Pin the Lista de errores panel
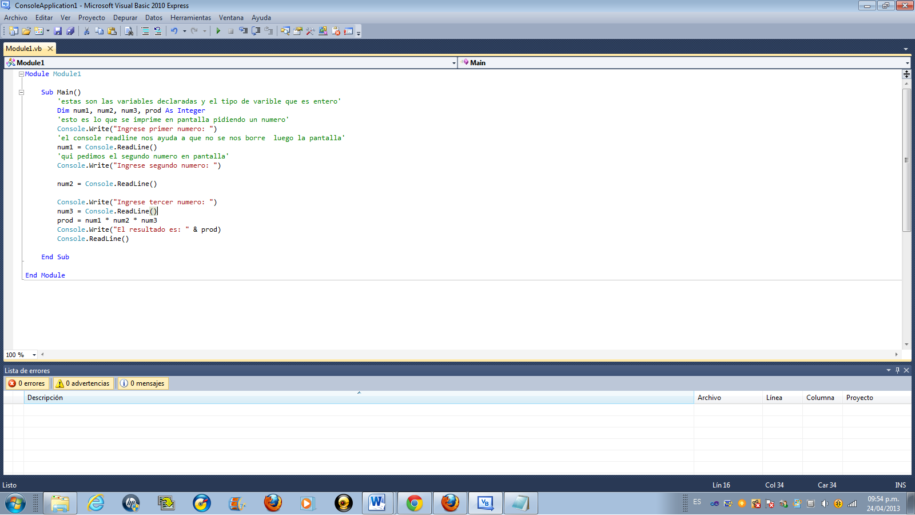The image size is (915, 515). (897, 370)
